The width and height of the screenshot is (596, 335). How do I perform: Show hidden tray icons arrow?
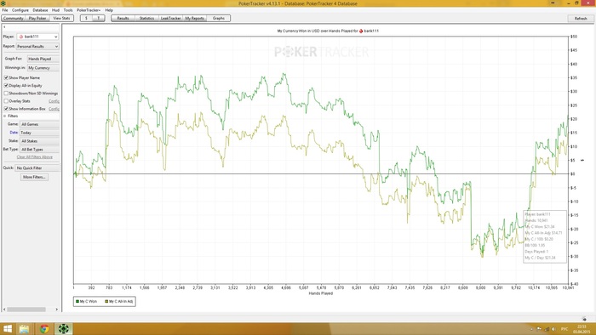[x=532, y=329]
